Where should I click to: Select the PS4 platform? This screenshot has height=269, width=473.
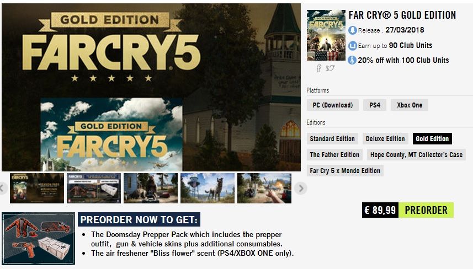tap(375, 105)
